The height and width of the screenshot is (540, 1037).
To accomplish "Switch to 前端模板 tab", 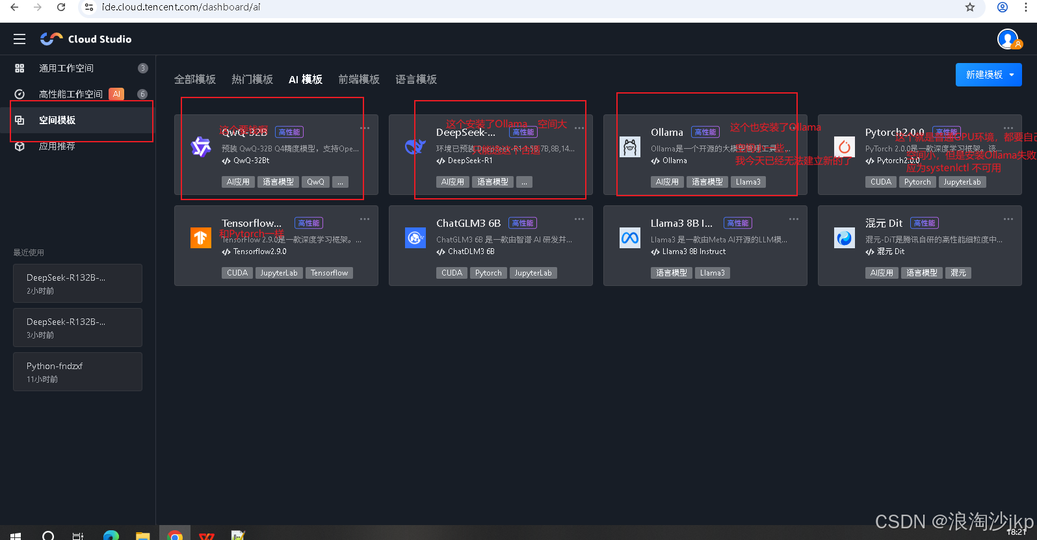I will pyautogui.click(x=359, y=79).
